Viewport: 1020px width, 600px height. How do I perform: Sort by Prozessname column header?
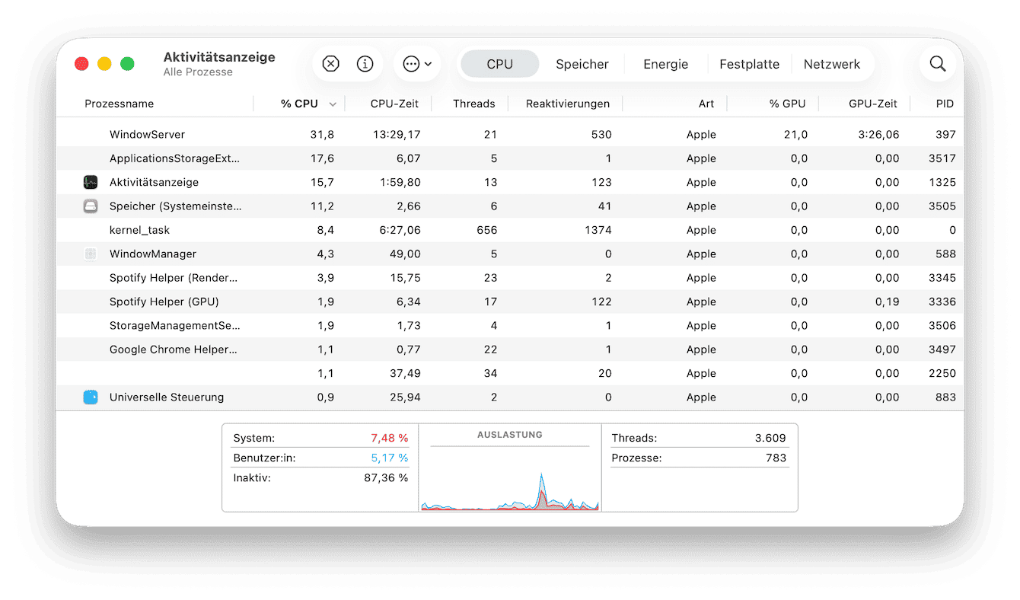coord(120,104)
